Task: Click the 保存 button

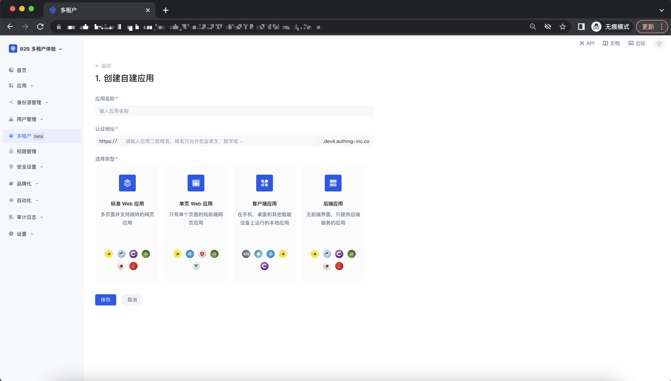Action: point(105,300)
